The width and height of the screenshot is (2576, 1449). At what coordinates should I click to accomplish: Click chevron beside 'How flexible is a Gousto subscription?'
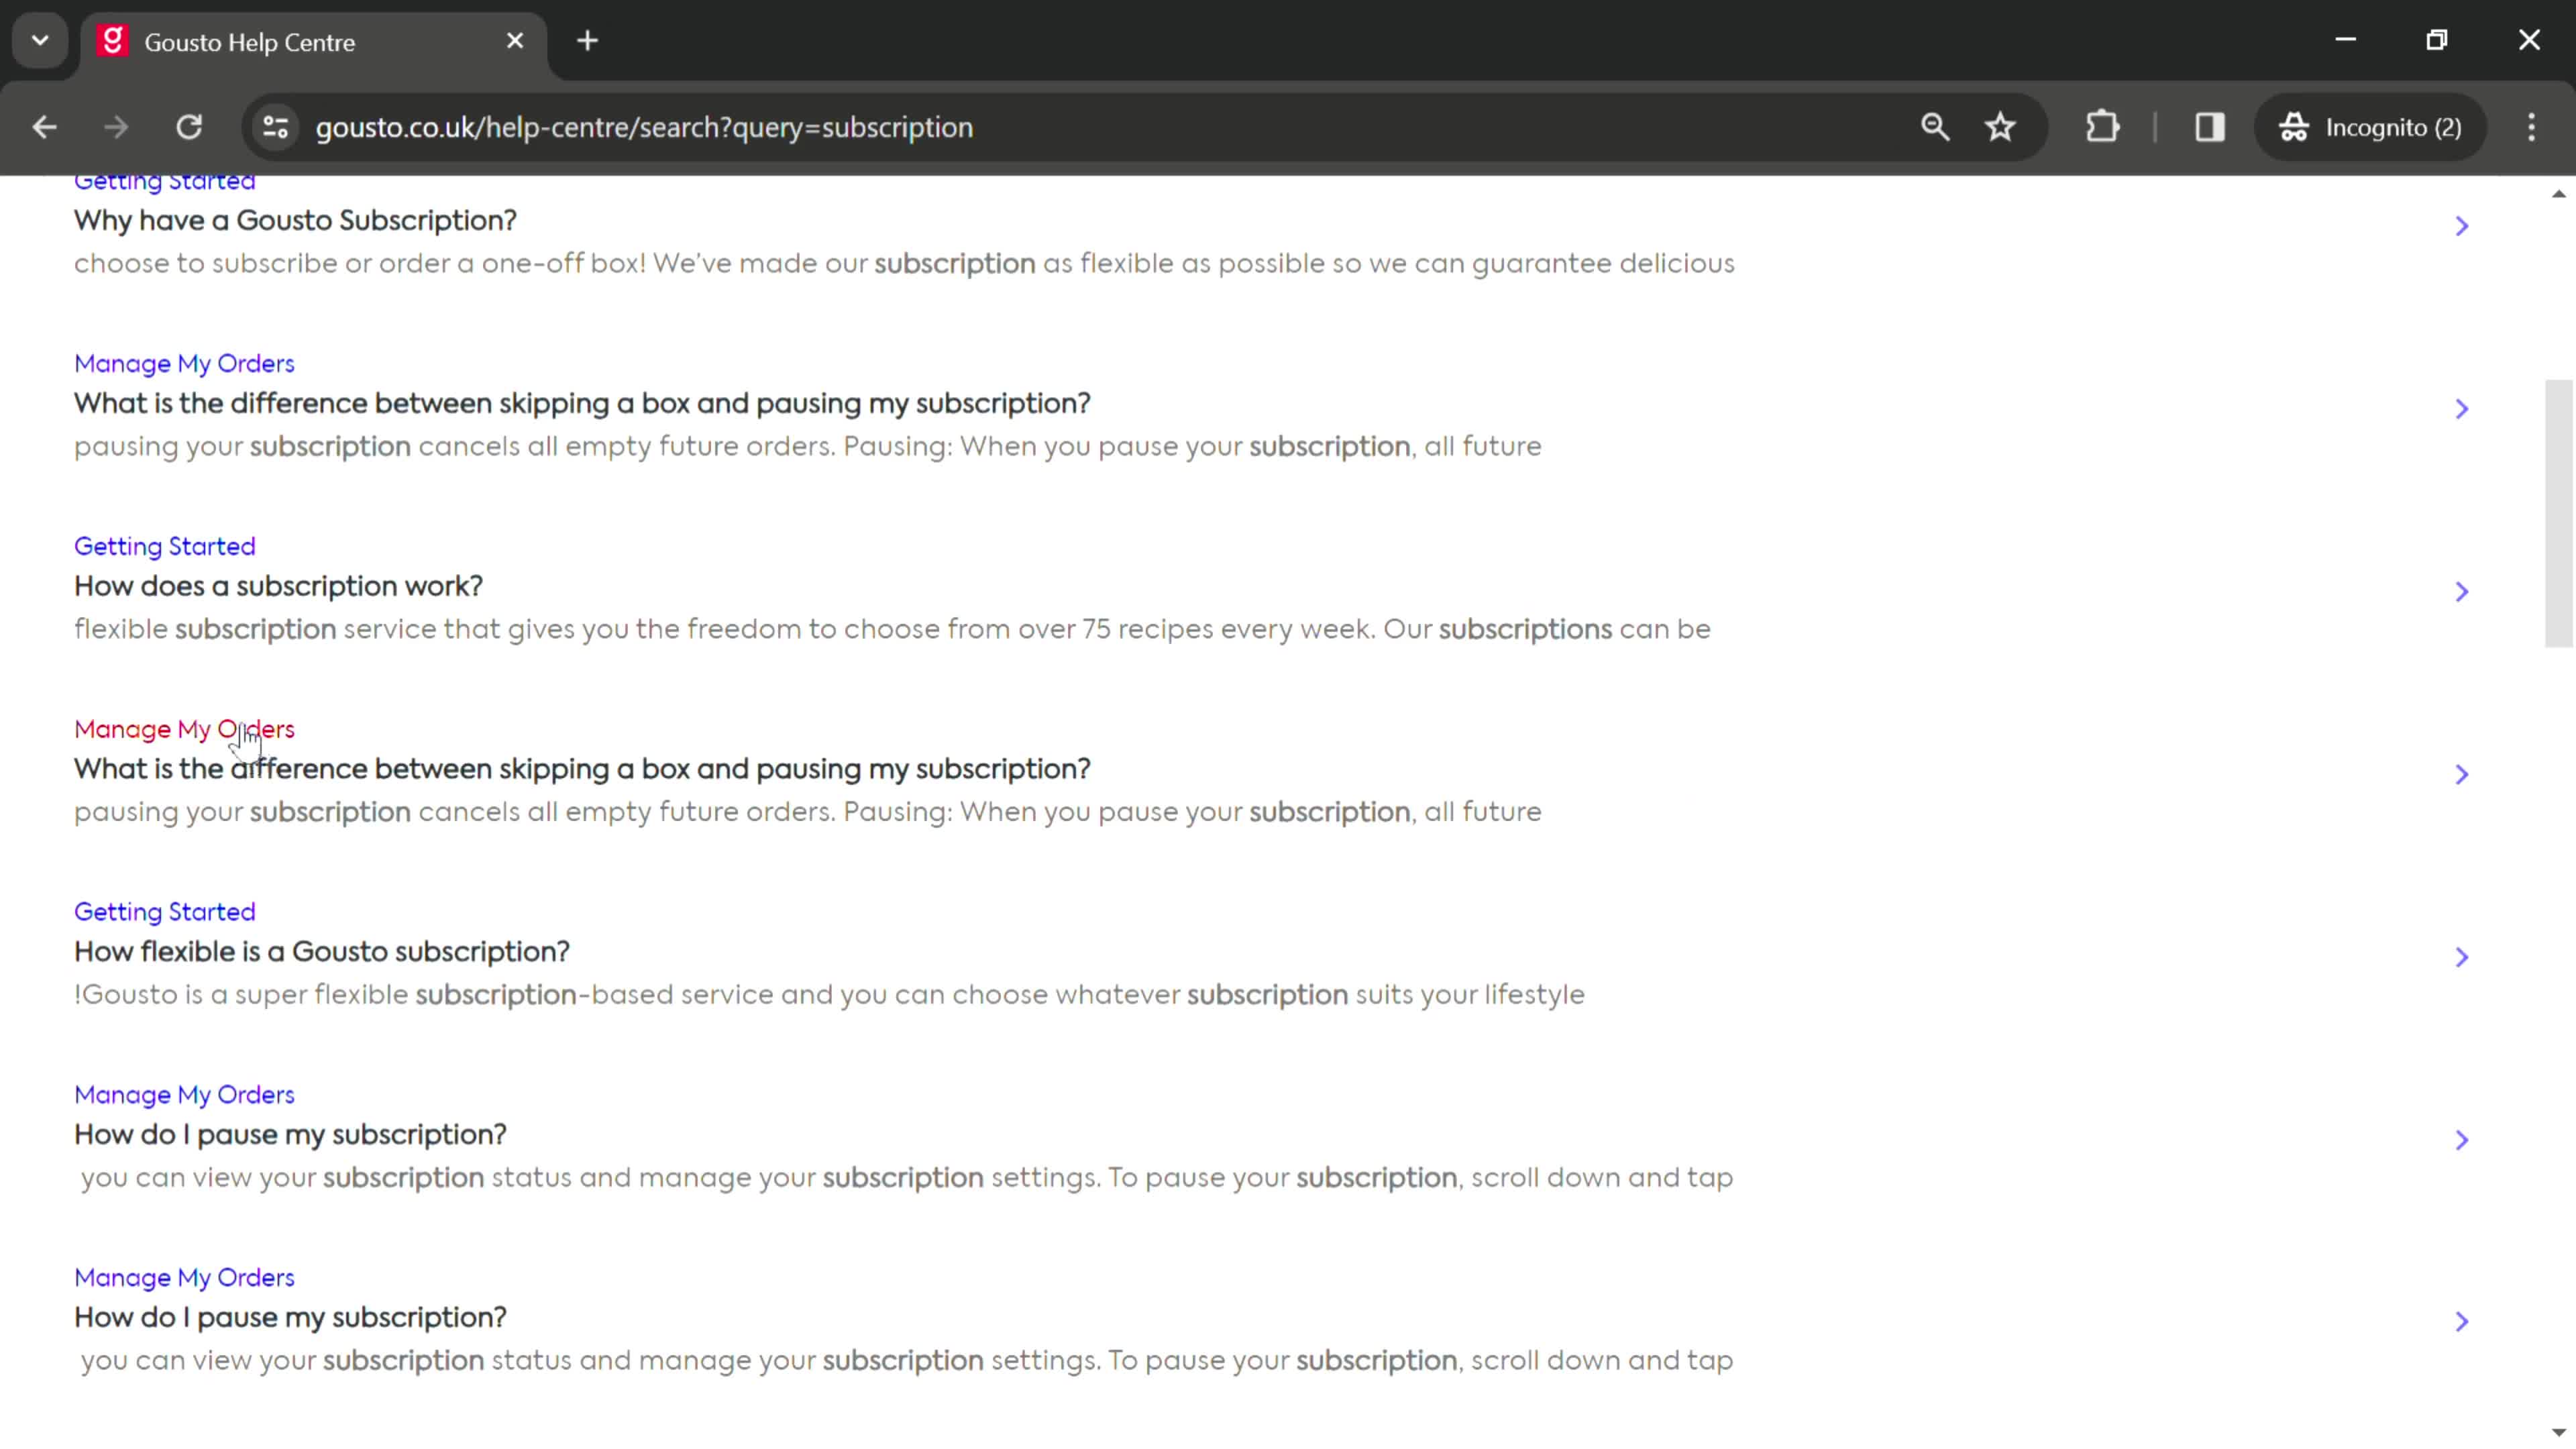click(2462, 958)
